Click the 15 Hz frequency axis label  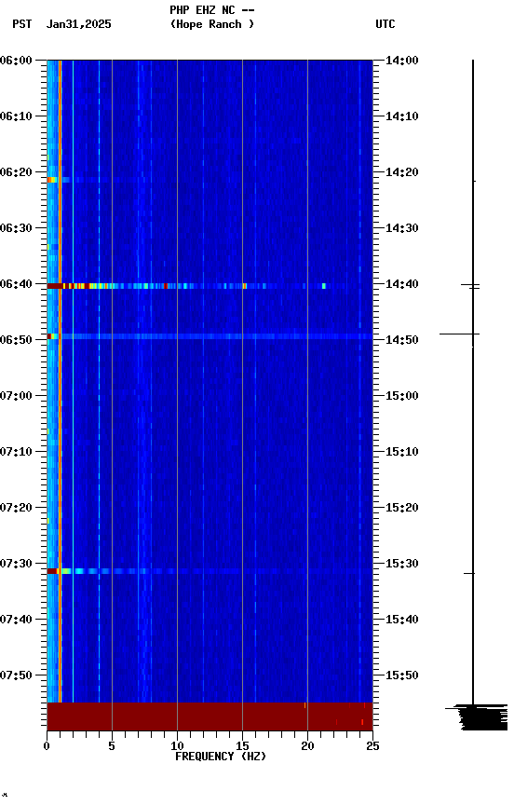coord(242,746)
